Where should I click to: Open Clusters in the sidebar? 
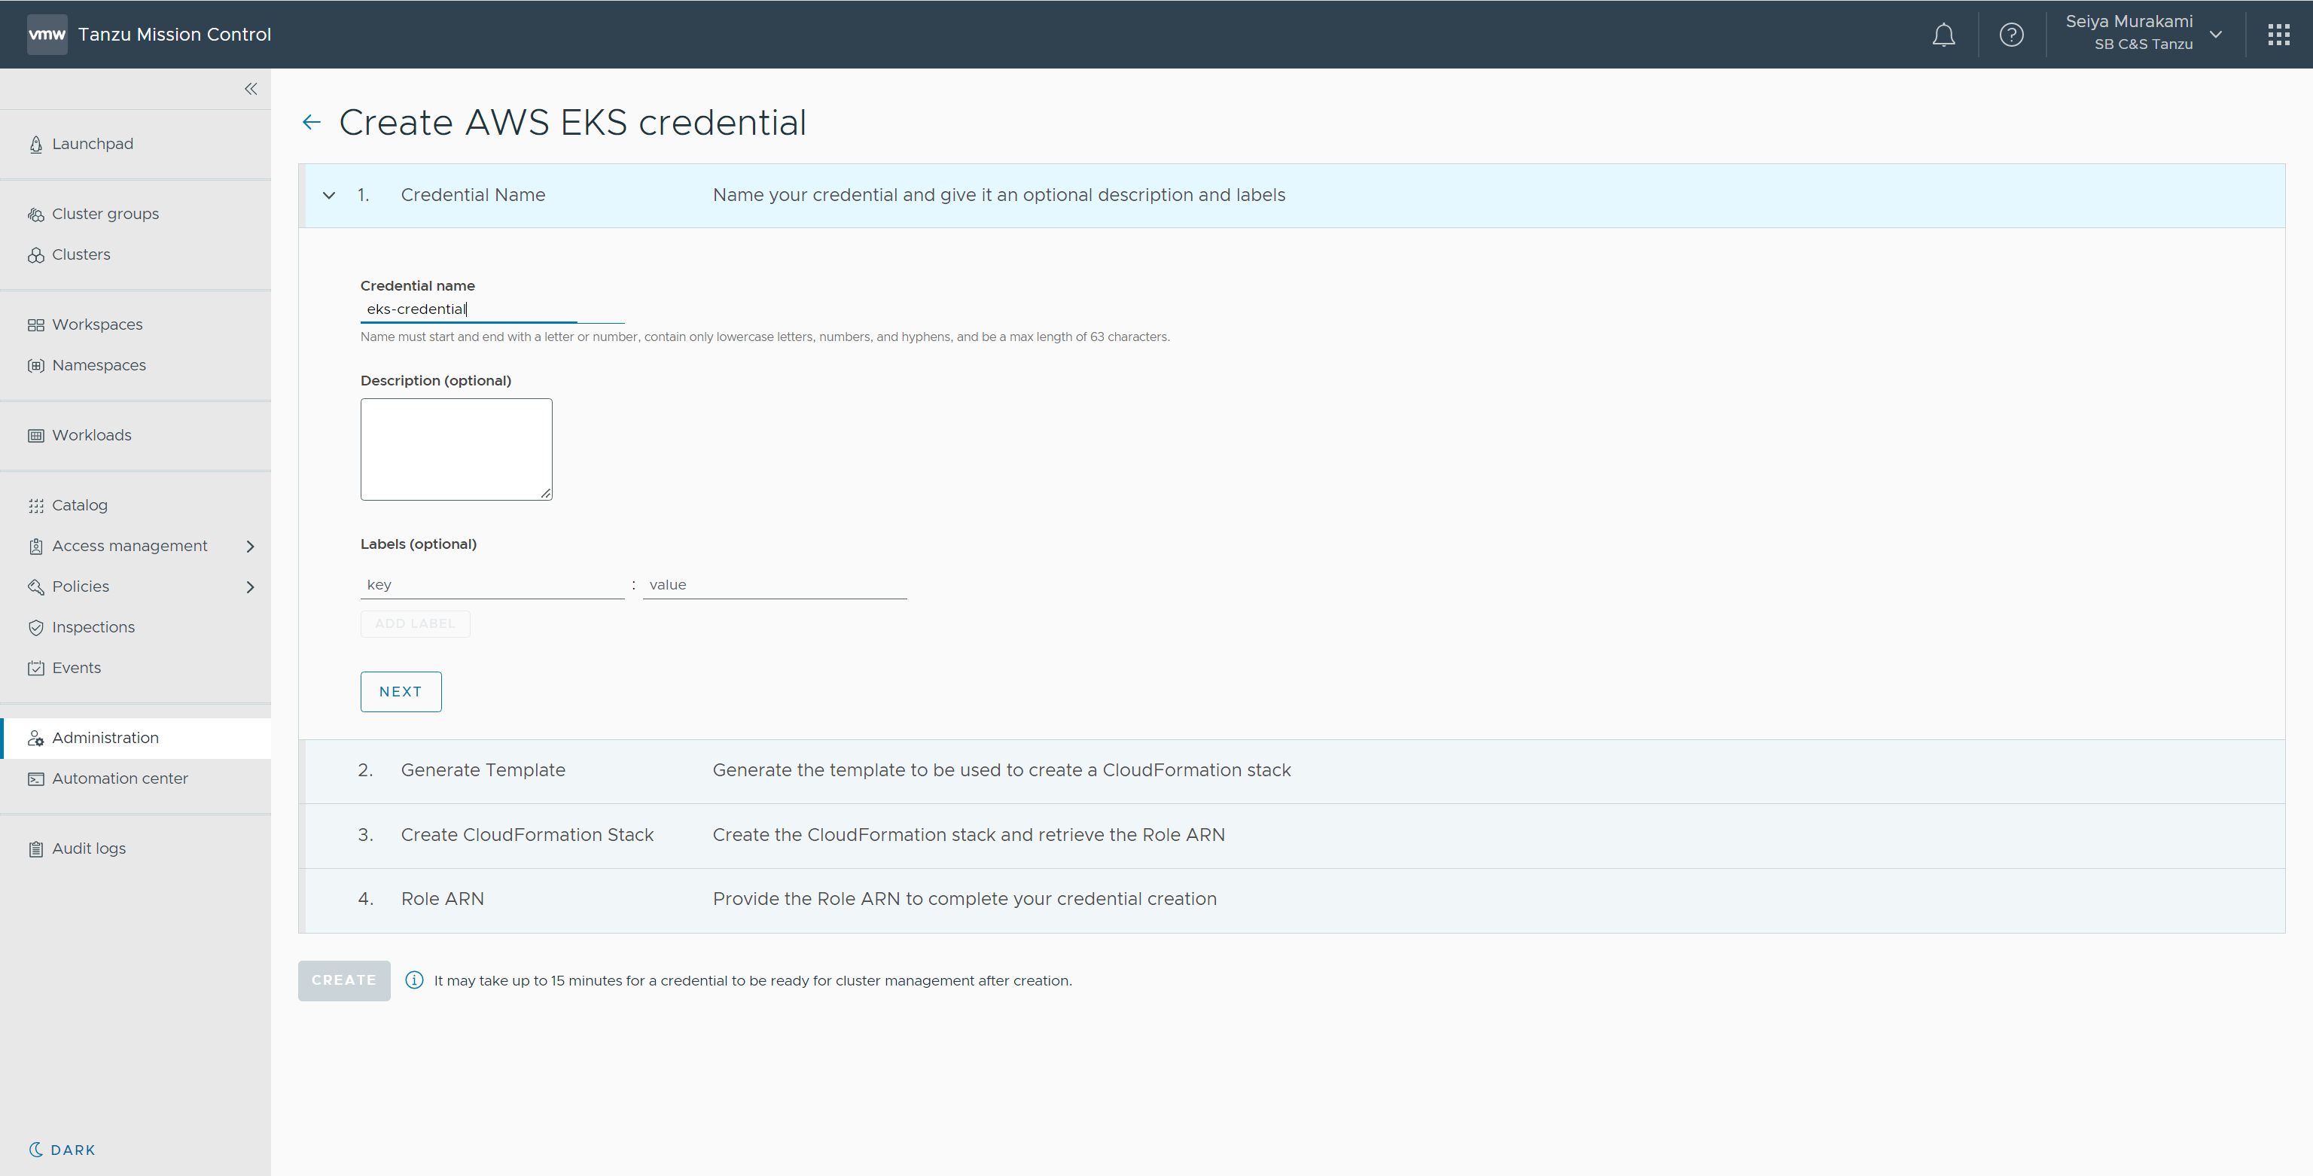coord(81,255)
